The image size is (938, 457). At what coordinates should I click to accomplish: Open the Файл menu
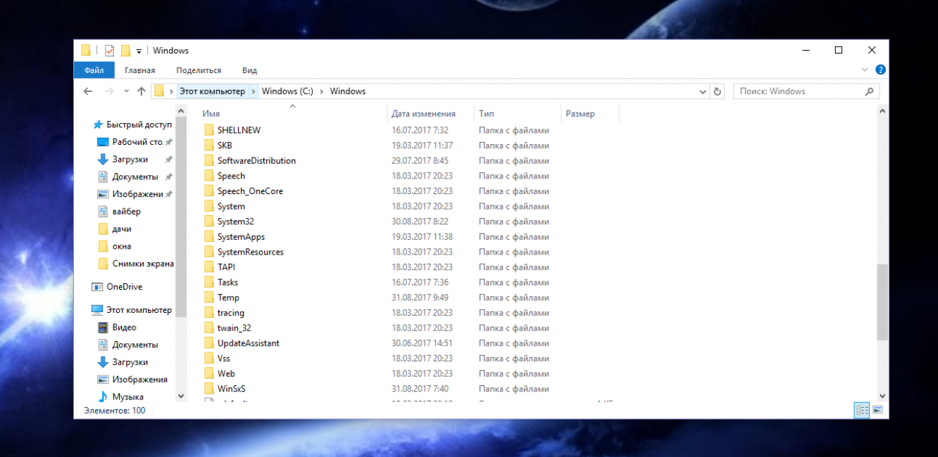coord(94,70)
